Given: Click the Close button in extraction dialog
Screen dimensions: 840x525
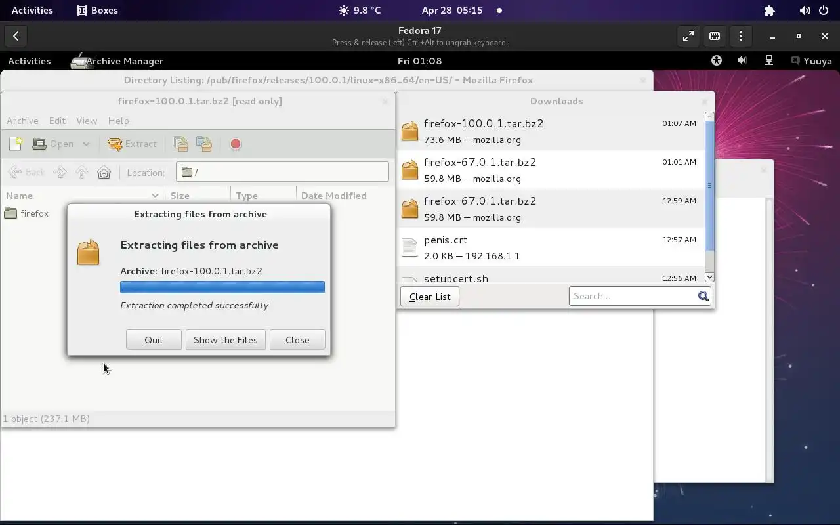Looking at the screenshot, I should 297,340.
